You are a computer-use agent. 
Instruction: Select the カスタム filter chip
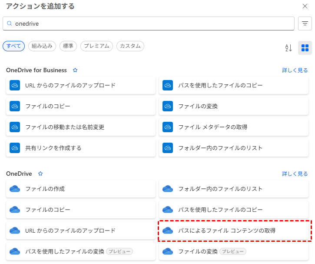[130, 46]
